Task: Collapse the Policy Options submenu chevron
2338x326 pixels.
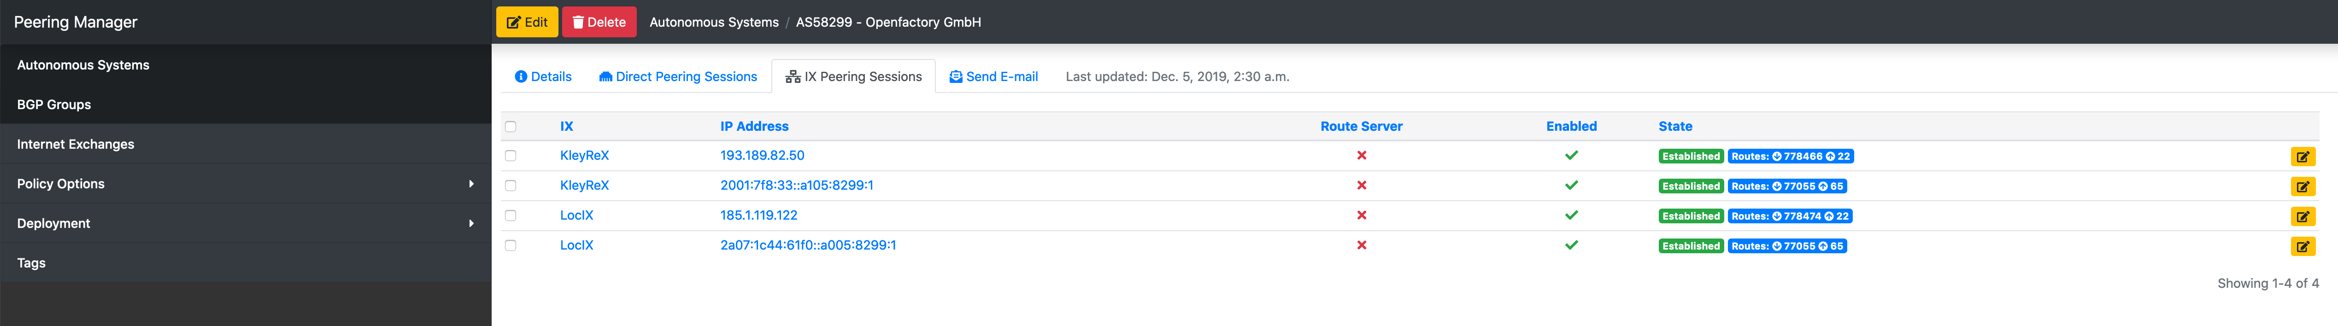Action: (471, 183)
